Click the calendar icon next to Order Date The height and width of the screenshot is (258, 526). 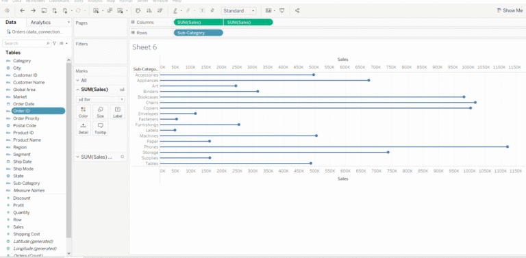point(8,104)
